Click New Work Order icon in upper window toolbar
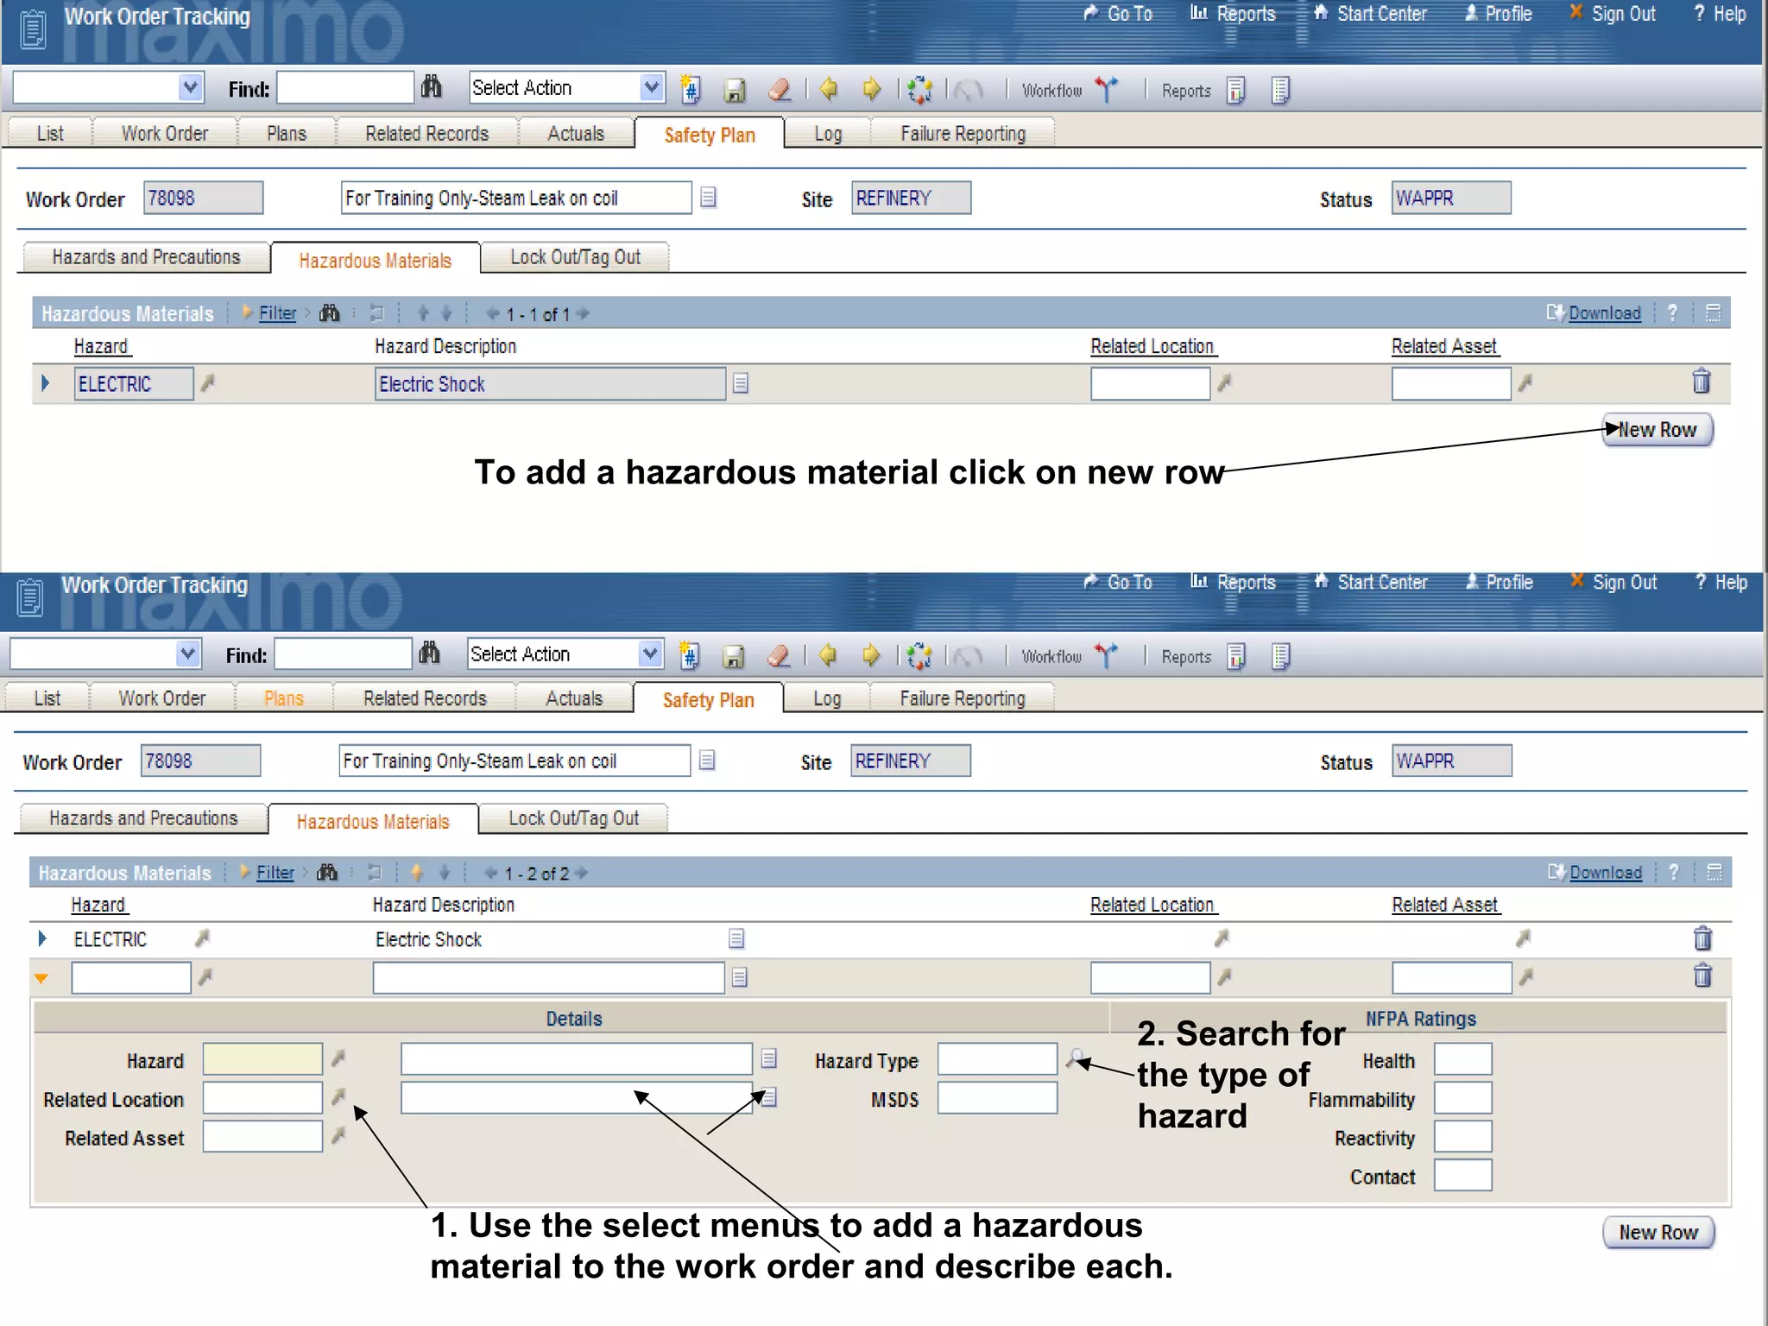 690,89
